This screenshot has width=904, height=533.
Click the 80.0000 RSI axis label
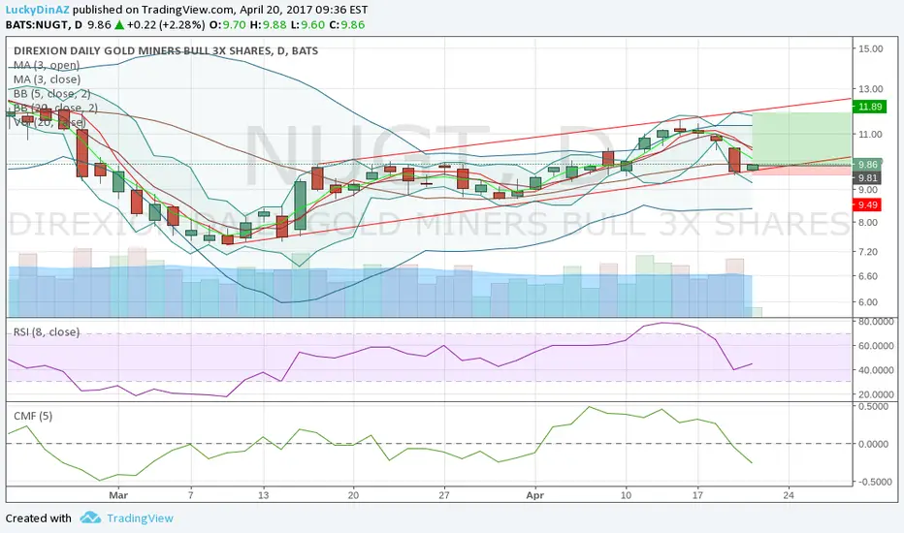[x=877, y=322]
